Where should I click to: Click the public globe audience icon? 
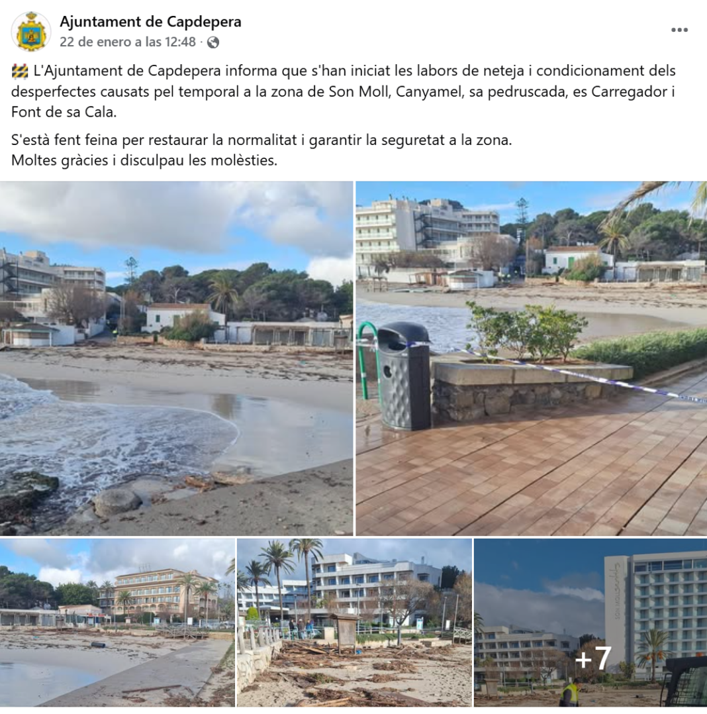213,42
